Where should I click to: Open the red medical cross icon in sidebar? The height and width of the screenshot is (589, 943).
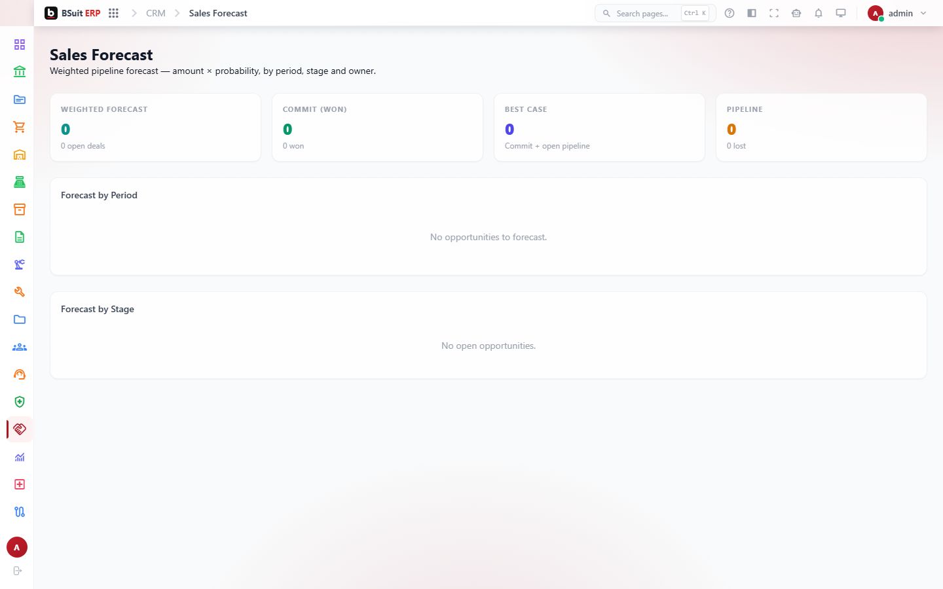(20, 484)
